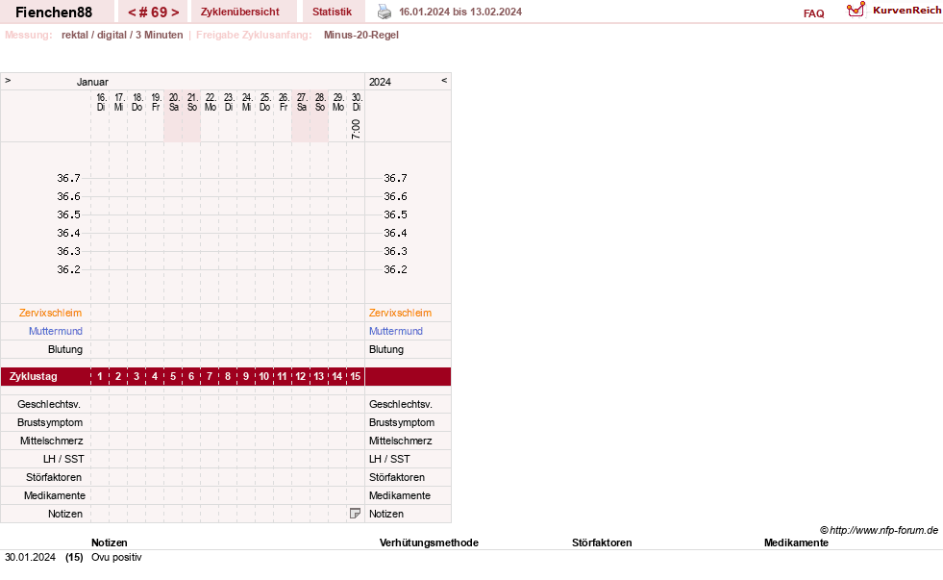Viewport: 943px width, 580px height.
Task: Click the KurvenReich text link
Action: coord(906,11)
